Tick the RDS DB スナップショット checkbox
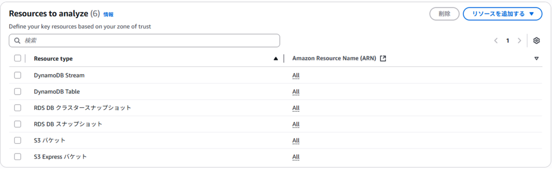Screen dimensions: 552x171 pos(17,124)
